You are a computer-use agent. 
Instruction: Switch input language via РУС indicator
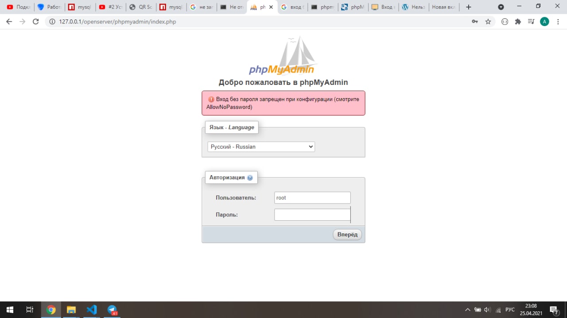click(510, 310)
